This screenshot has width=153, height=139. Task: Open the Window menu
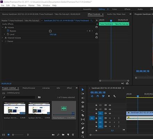(46, 6)
